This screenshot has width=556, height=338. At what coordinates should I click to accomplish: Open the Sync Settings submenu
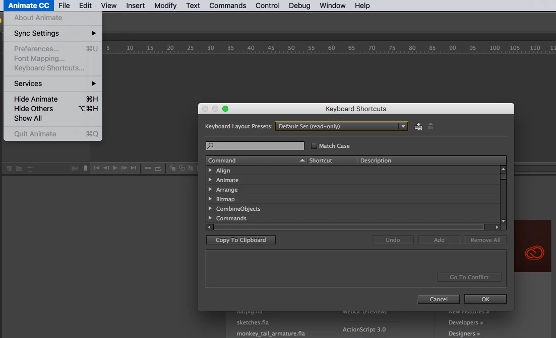[53, 33]
